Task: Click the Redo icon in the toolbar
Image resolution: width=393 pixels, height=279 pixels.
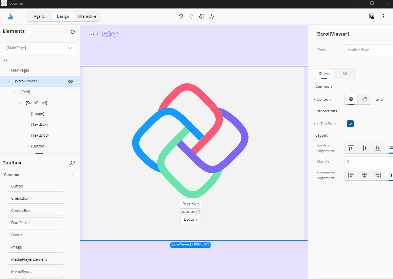Action: click(191, 16)
